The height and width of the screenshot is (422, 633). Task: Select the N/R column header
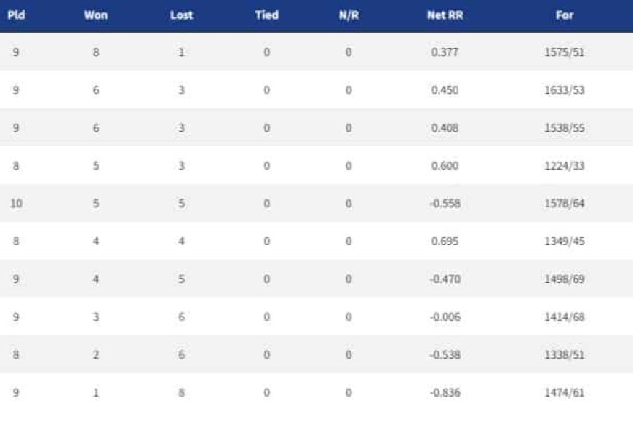(x=349, y=15)
